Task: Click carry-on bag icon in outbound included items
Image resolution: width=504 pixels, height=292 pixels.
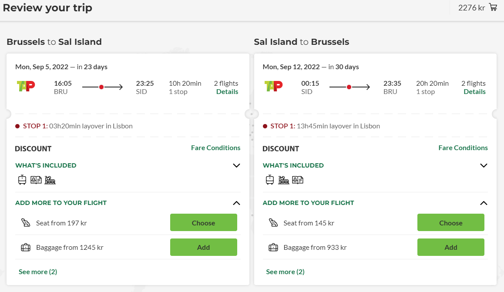Action: pos(22,180)
